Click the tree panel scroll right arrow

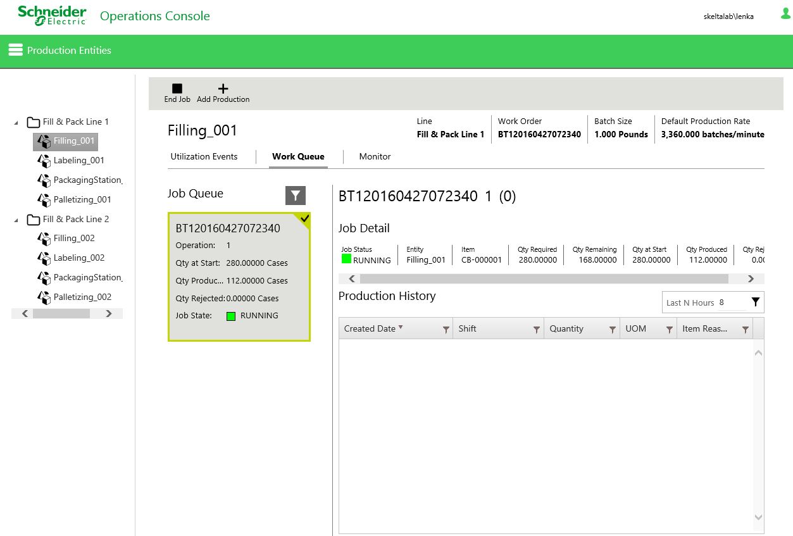(109, 313)
